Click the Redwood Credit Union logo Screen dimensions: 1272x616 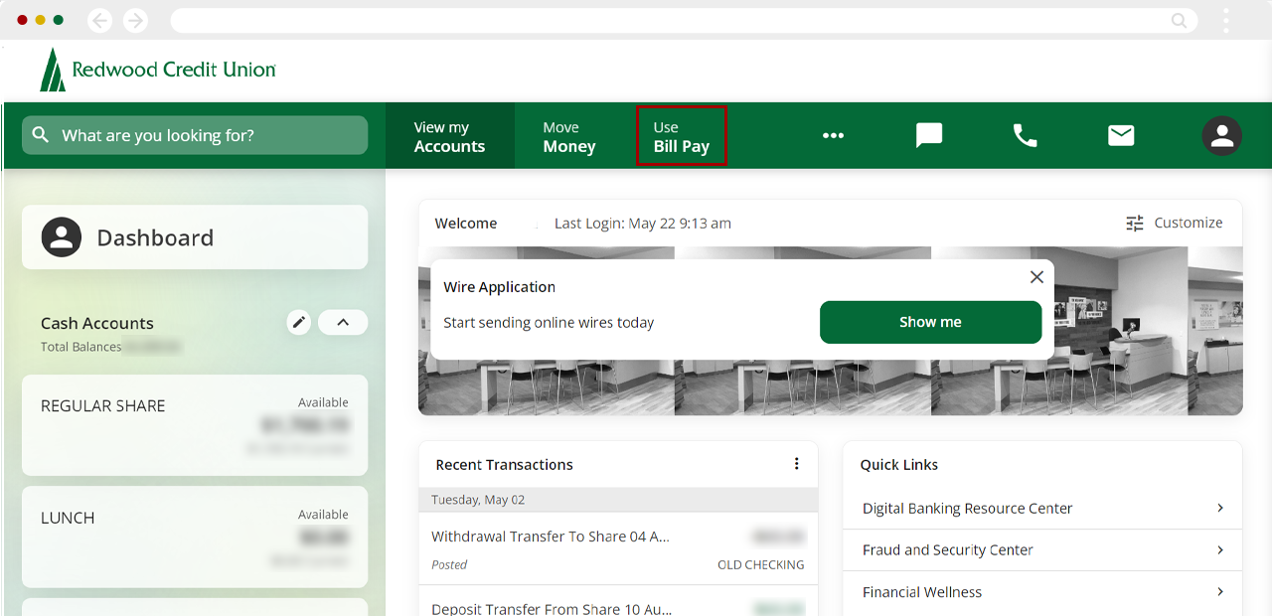[x=158, y=70]
